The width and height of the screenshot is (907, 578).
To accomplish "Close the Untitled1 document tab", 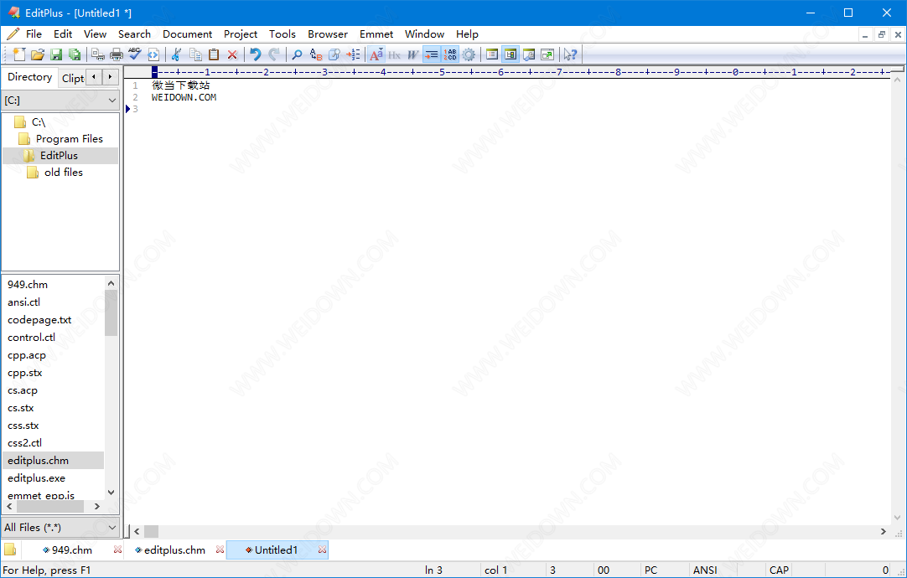I will [x=322, y=550].
